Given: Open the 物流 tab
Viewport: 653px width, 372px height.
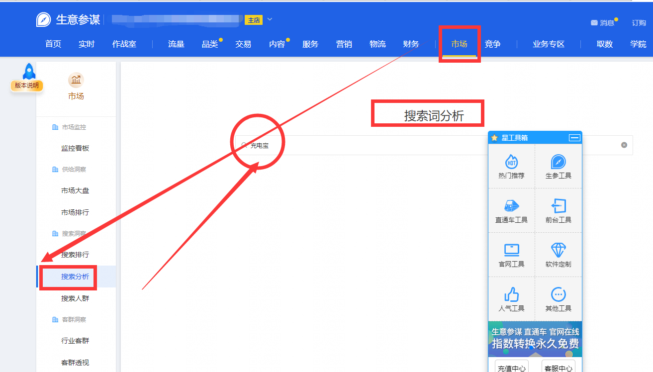Looking at the screenshot, I should 377,44.
